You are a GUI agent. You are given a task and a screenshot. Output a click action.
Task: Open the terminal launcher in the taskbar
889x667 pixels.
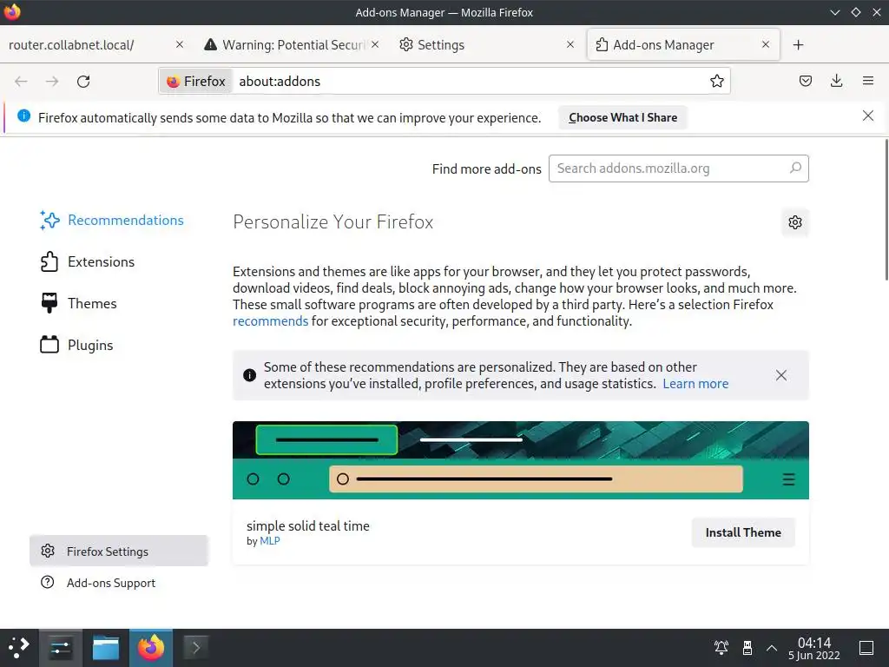tap(195, 648)
